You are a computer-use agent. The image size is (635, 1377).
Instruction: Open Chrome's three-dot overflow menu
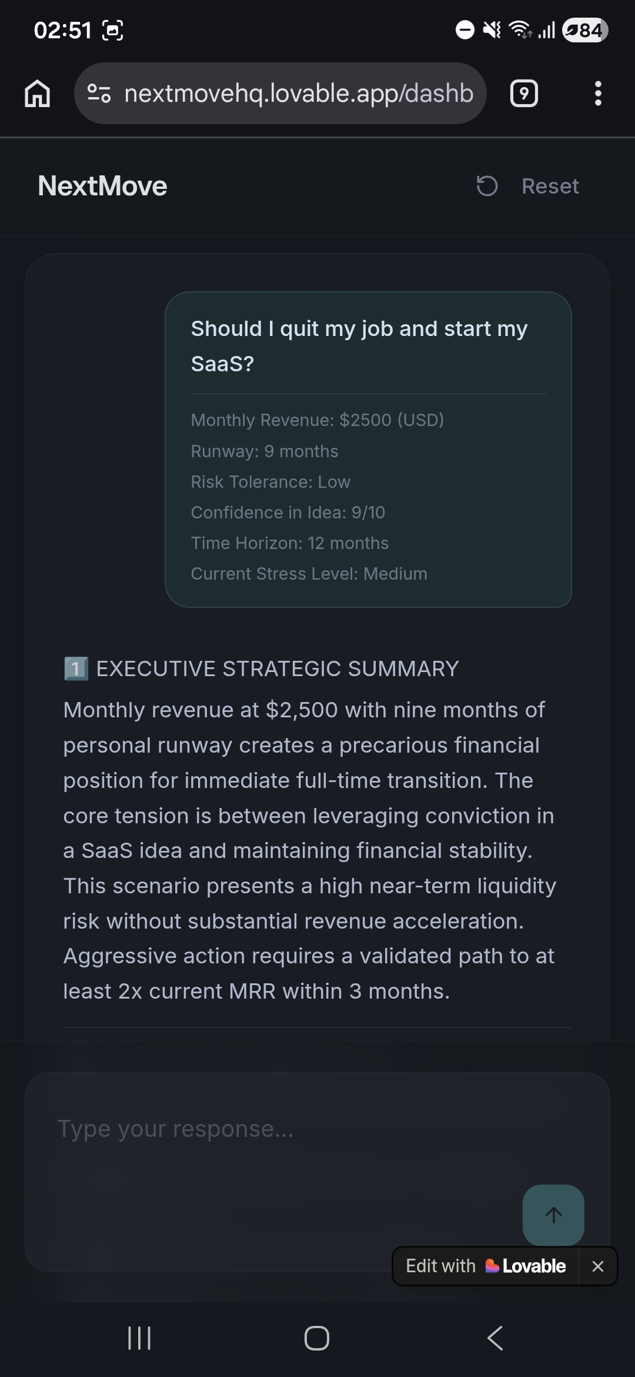[x=599, y=93]
